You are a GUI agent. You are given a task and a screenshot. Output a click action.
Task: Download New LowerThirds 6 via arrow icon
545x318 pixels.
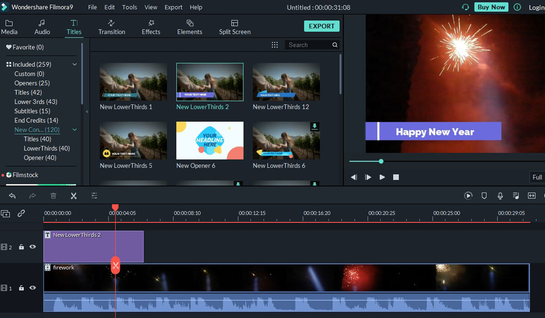tap(314, 127)
